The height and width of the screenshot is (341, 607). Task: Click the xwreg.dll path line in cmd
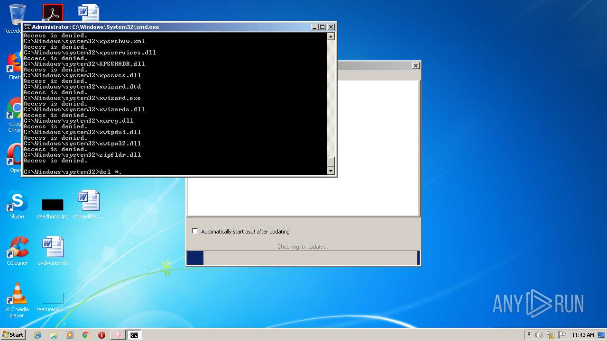tap(78, 121)
